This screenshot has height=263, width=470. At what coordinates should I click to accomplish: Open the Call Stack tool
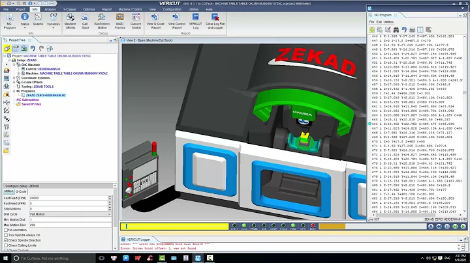click(85, 21)
